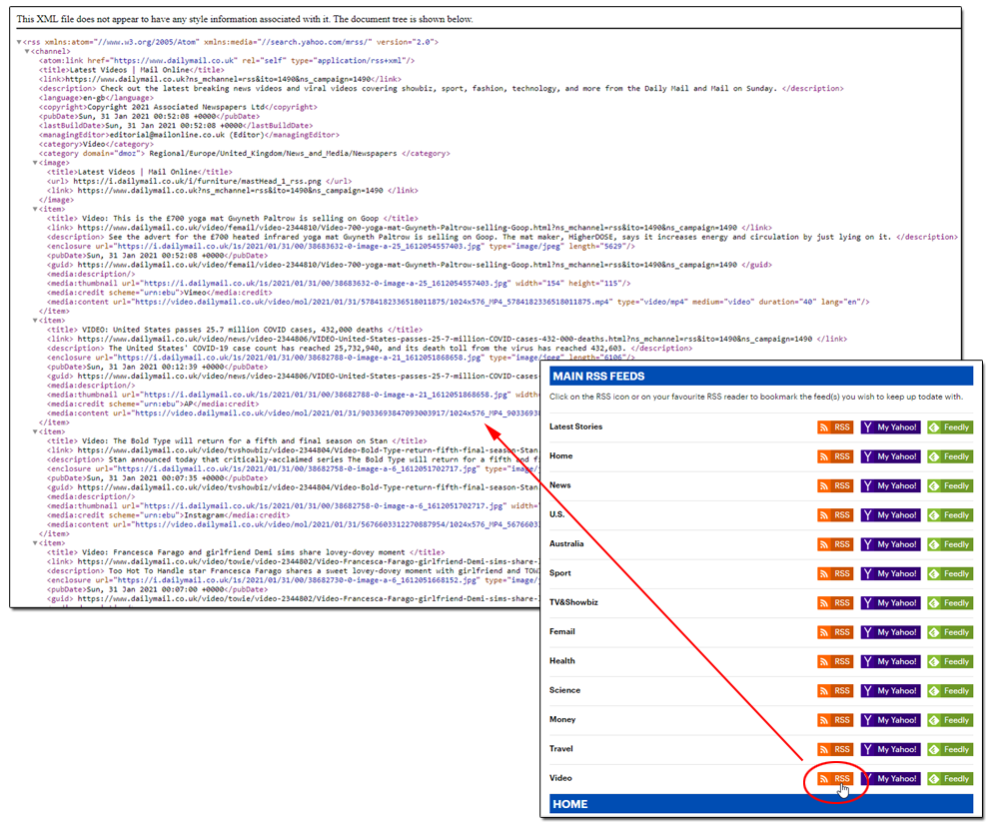Image resolution: width=999 pixels, height=828 pixels.
Task: Click the mastHead_1_rss.png image URL text
Action: [x=198, y=182]
